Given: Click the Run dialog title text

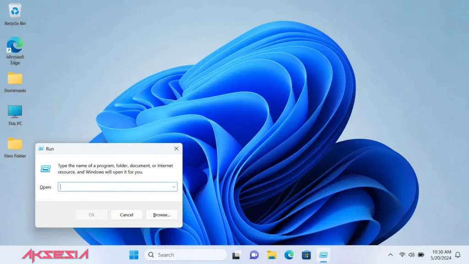Looking at the screenshot, I should (x=50, y=149).
